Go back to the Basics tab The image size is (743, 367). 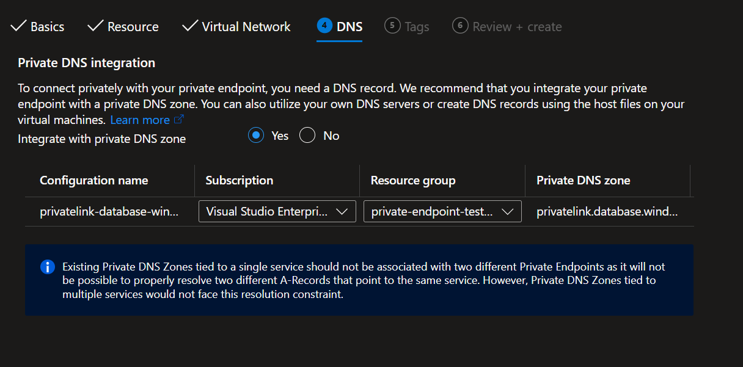38,27
